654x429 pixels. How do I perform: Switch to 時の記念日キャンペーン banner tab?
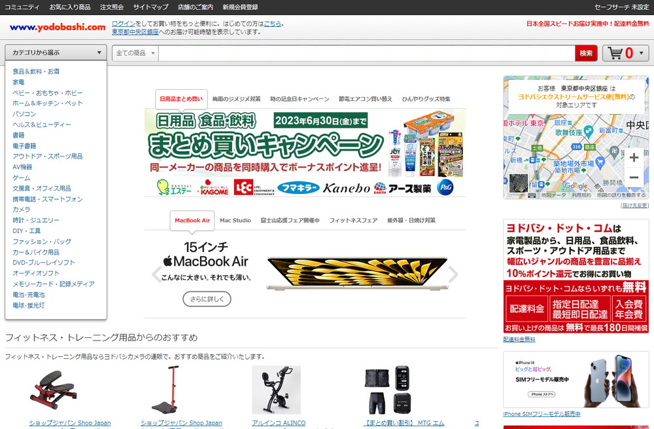(300, 99)
